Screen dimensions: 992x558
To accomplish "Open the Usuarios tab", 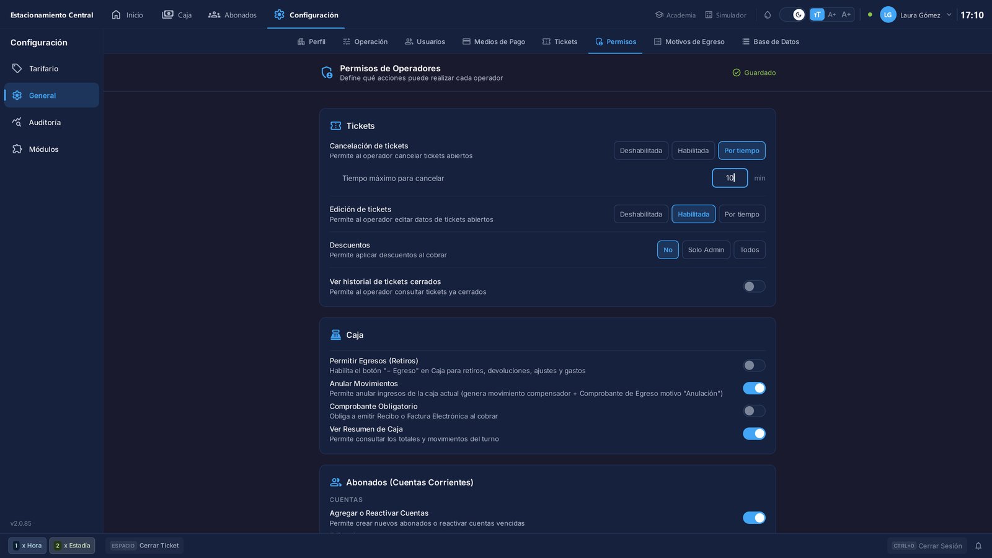I will click(425, 42).
